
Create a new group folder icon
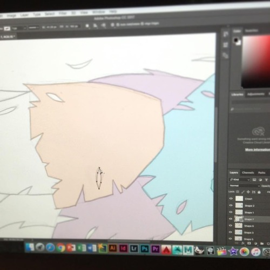tap(262, 244)
